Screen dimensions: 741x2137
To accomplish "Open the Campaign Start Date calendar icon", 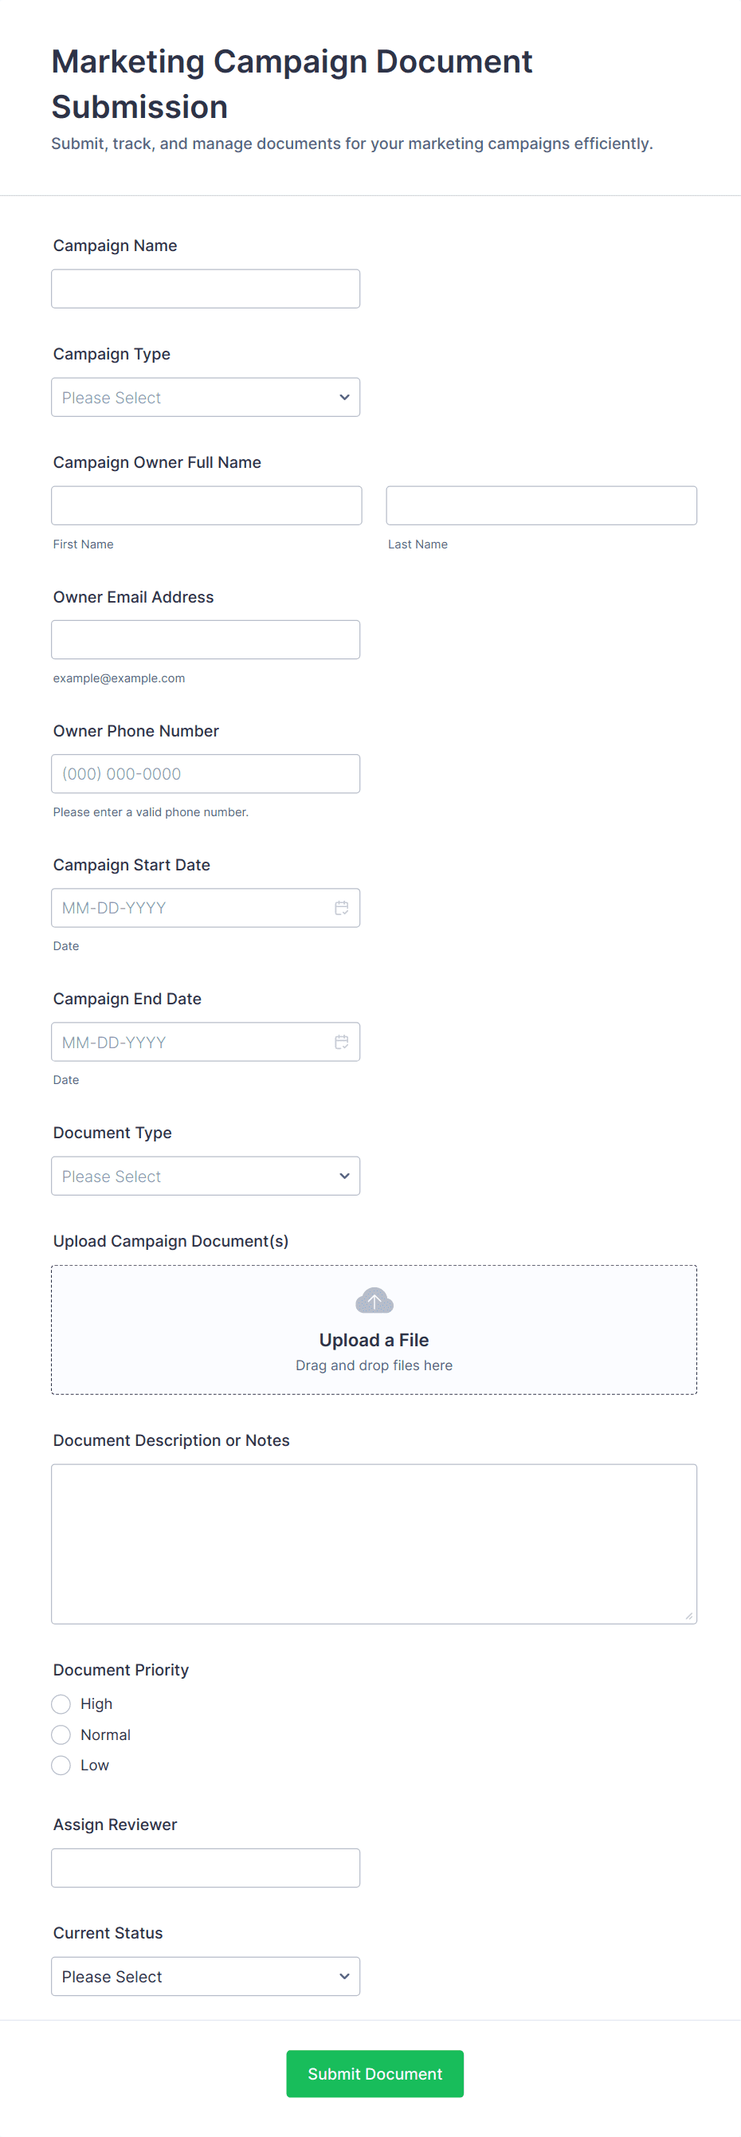I will tap(342, 908).
